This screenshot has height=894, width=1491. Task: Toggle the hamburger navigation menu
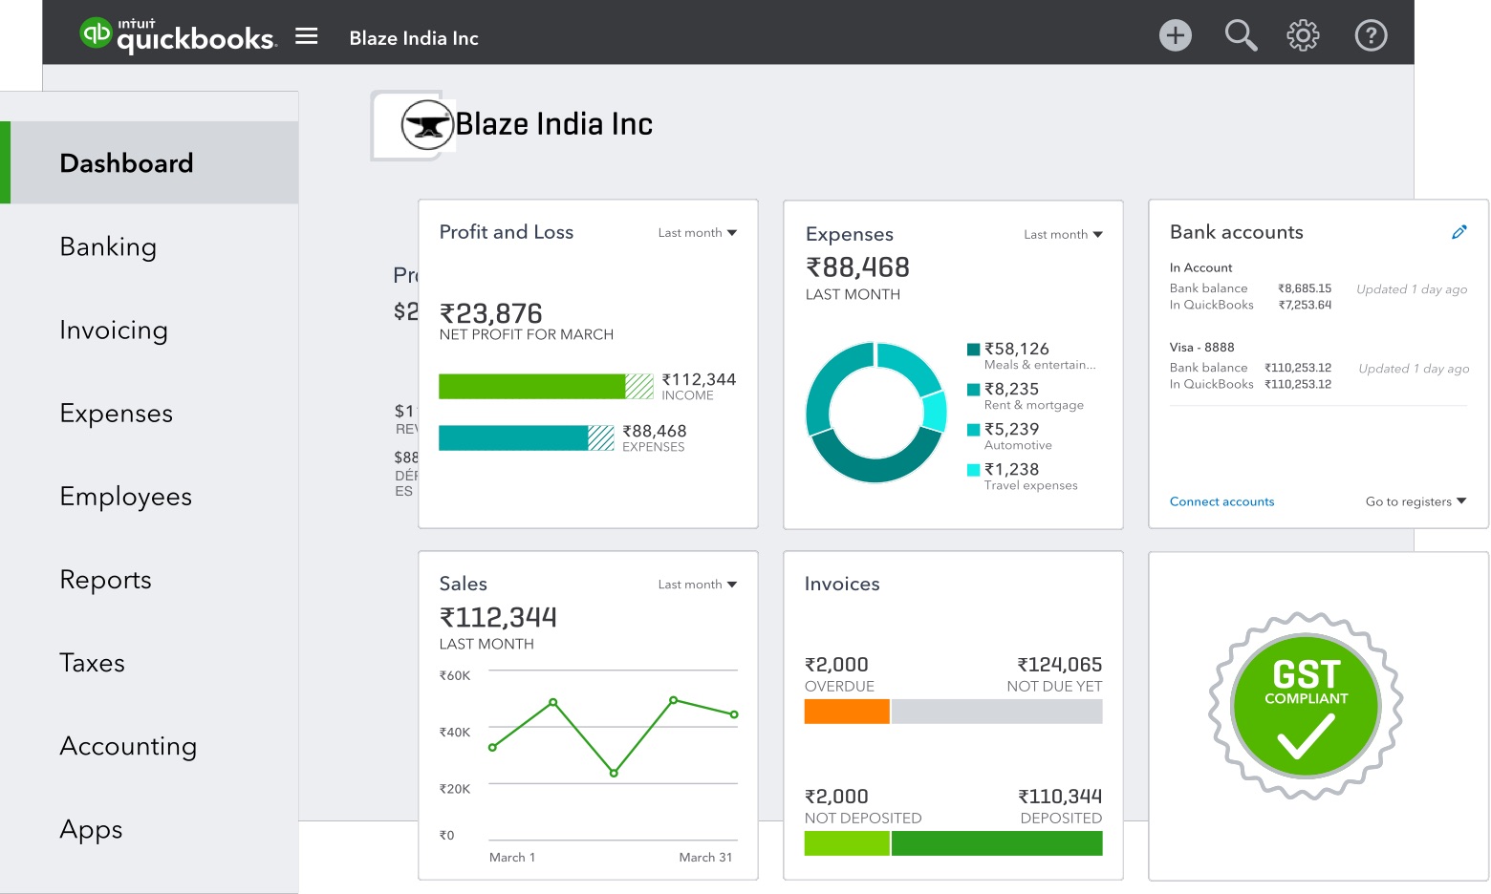click(306, 36)
